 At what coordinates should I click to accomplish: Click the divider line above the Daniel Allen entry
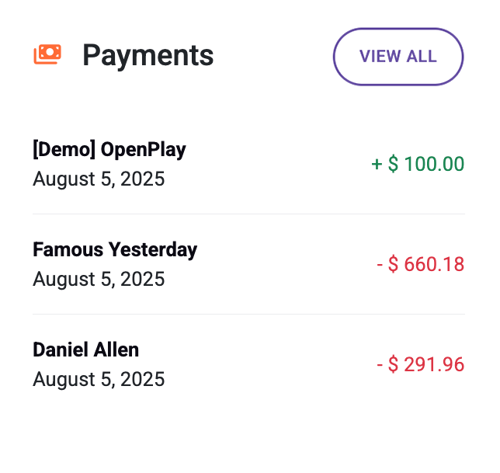pos(248,314)
